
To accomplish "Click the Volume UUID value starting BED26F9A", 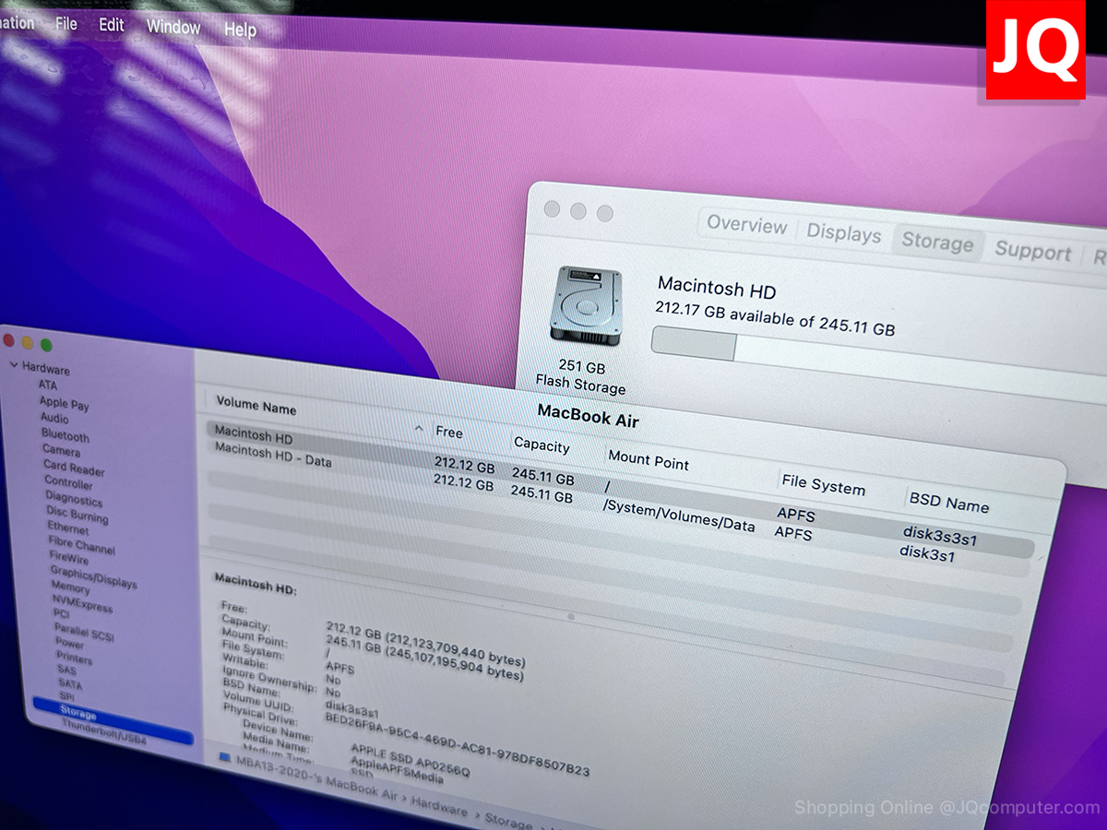I will (457, 743).
